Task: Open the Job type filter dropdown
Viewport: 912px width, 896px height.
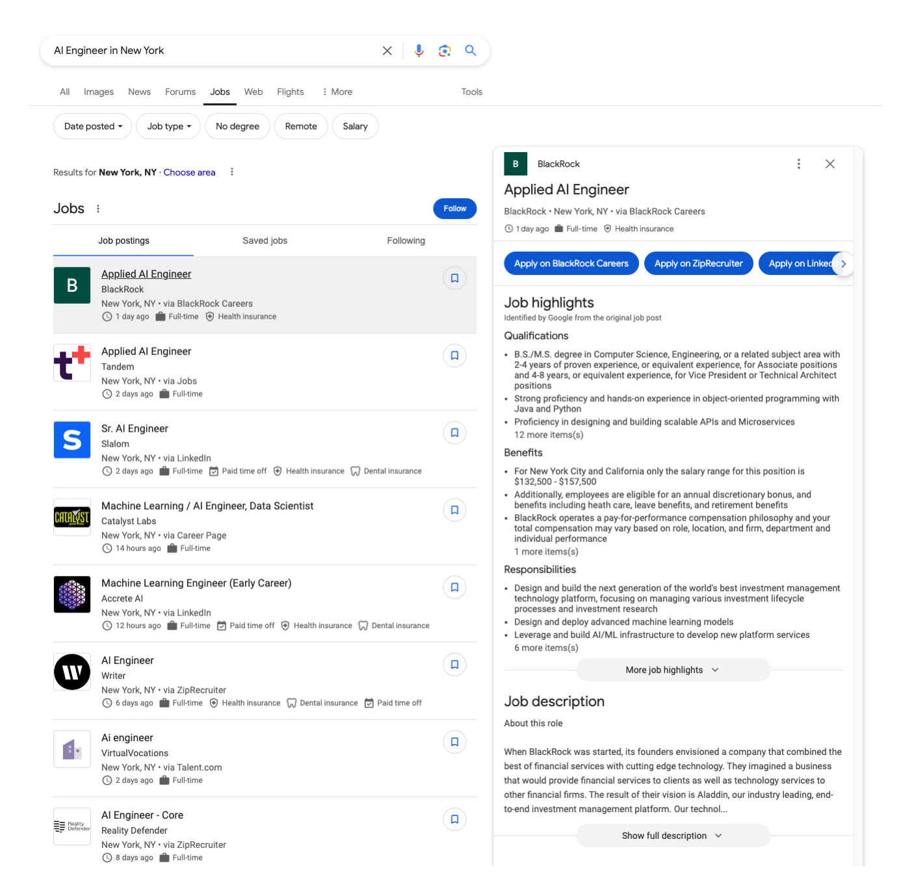Action: pos(168,126)
